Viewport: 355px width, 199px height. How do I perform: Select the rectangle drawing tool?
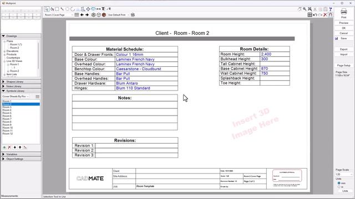[x=57, y=9]
